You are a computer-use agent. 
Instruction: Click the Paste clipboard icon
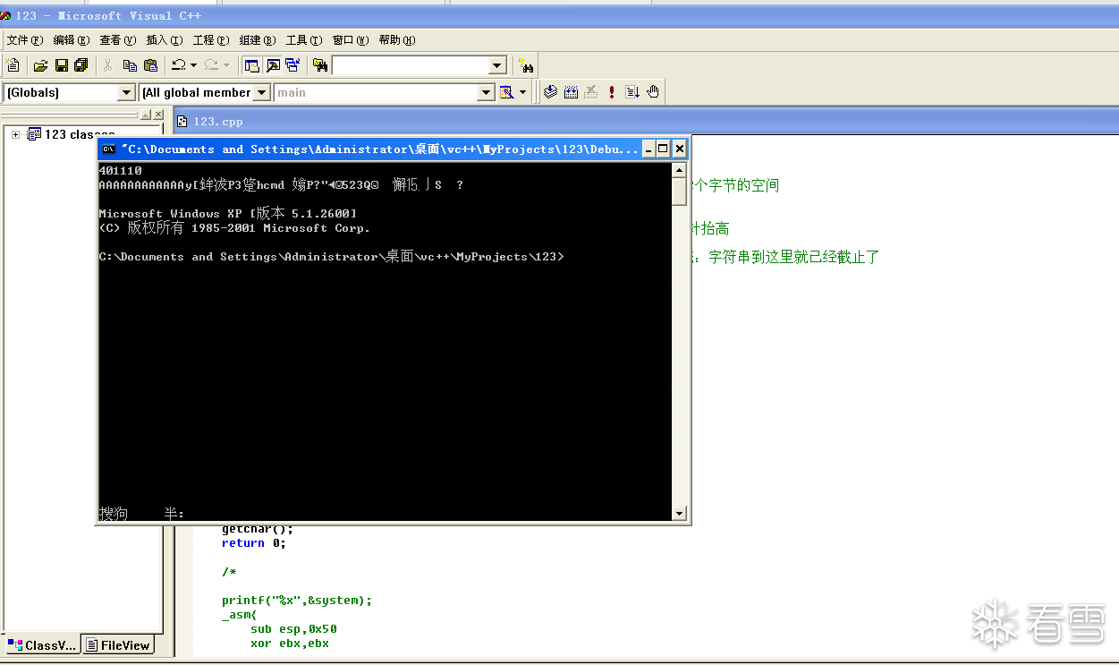click(x=150, y=65)
